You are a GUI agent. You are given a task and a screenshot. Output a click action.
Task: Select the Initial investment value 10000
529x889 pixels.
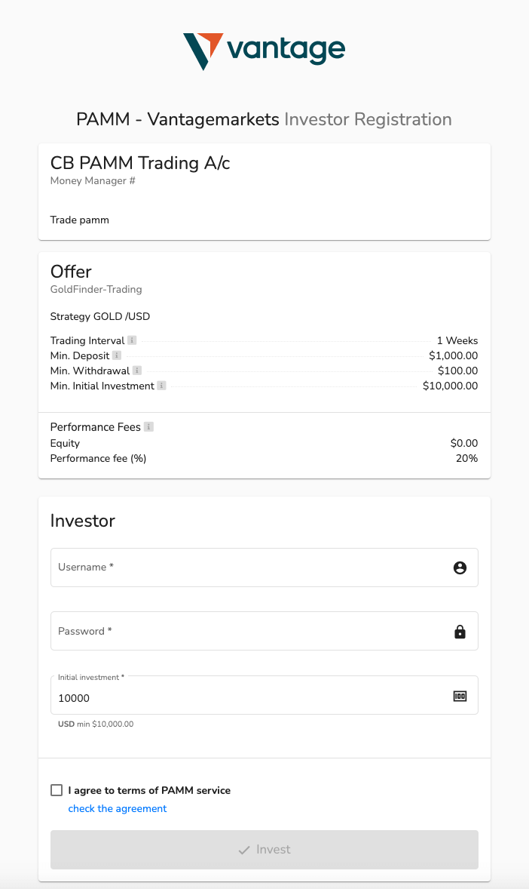(x=72, y=697)
